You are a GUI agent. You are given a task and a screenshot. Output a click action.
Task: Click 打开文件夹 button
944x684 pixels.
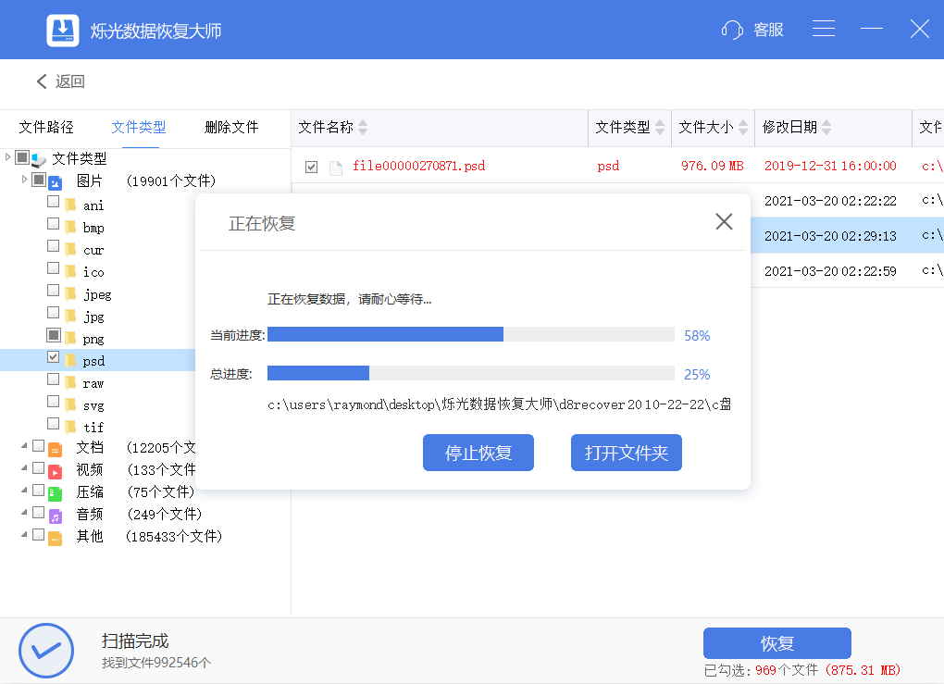click(627, 453)
